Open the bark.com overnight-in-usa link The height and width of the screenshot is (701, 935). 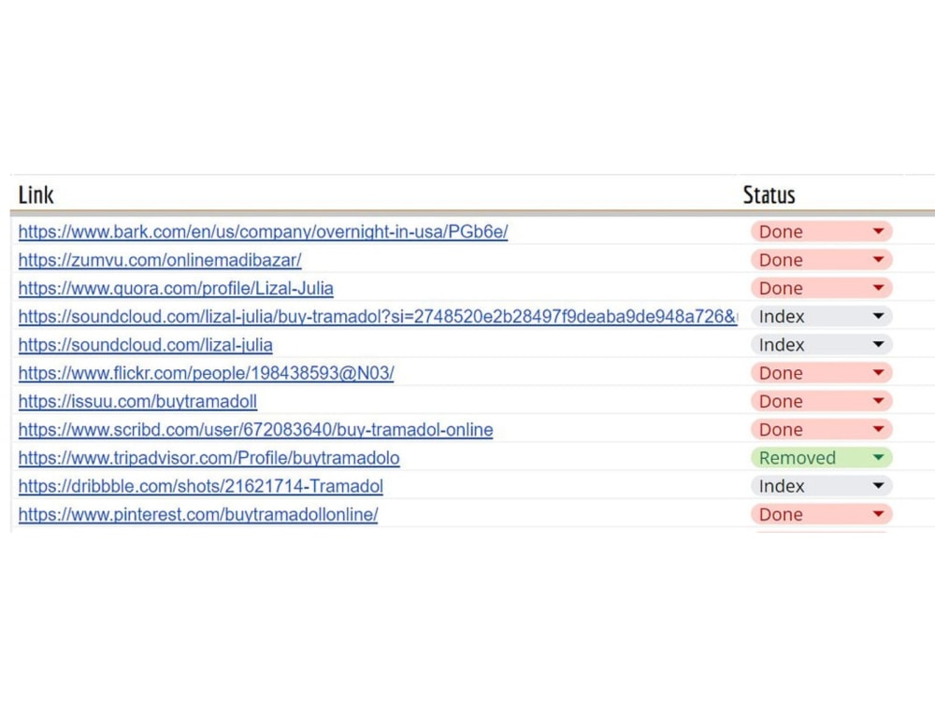pyautogui.click(x=263, y=231)
